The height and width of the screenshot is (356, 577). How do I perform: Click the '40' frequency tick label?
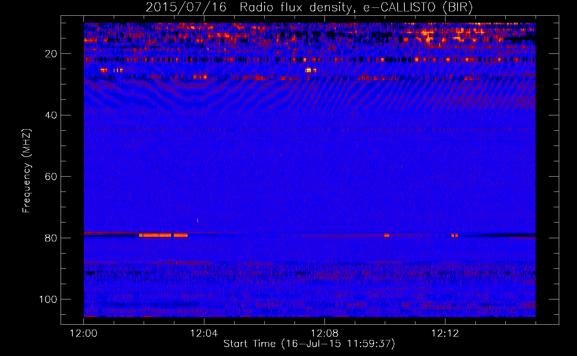51,115
